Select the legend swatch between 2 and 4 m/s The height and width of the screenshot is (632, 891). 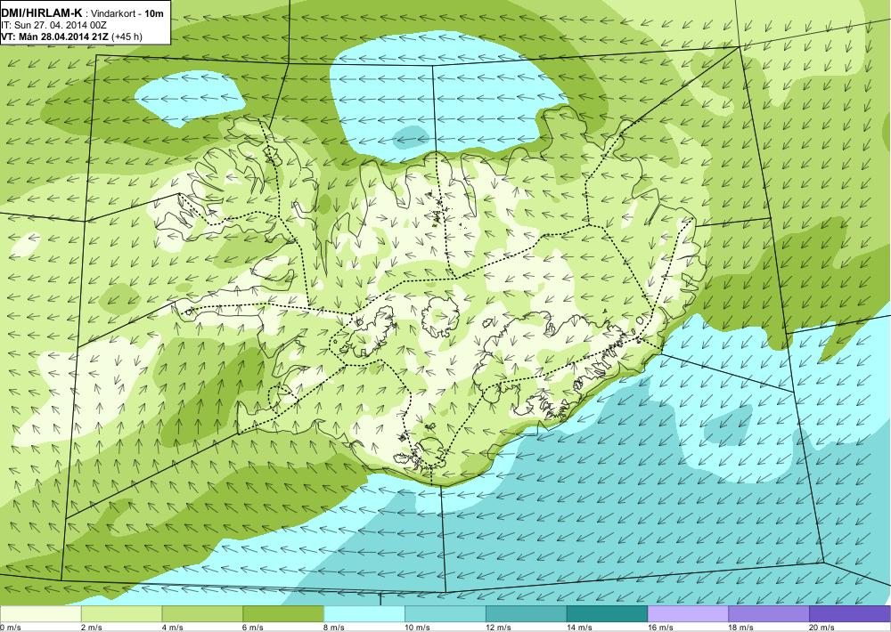click(121, 614)
